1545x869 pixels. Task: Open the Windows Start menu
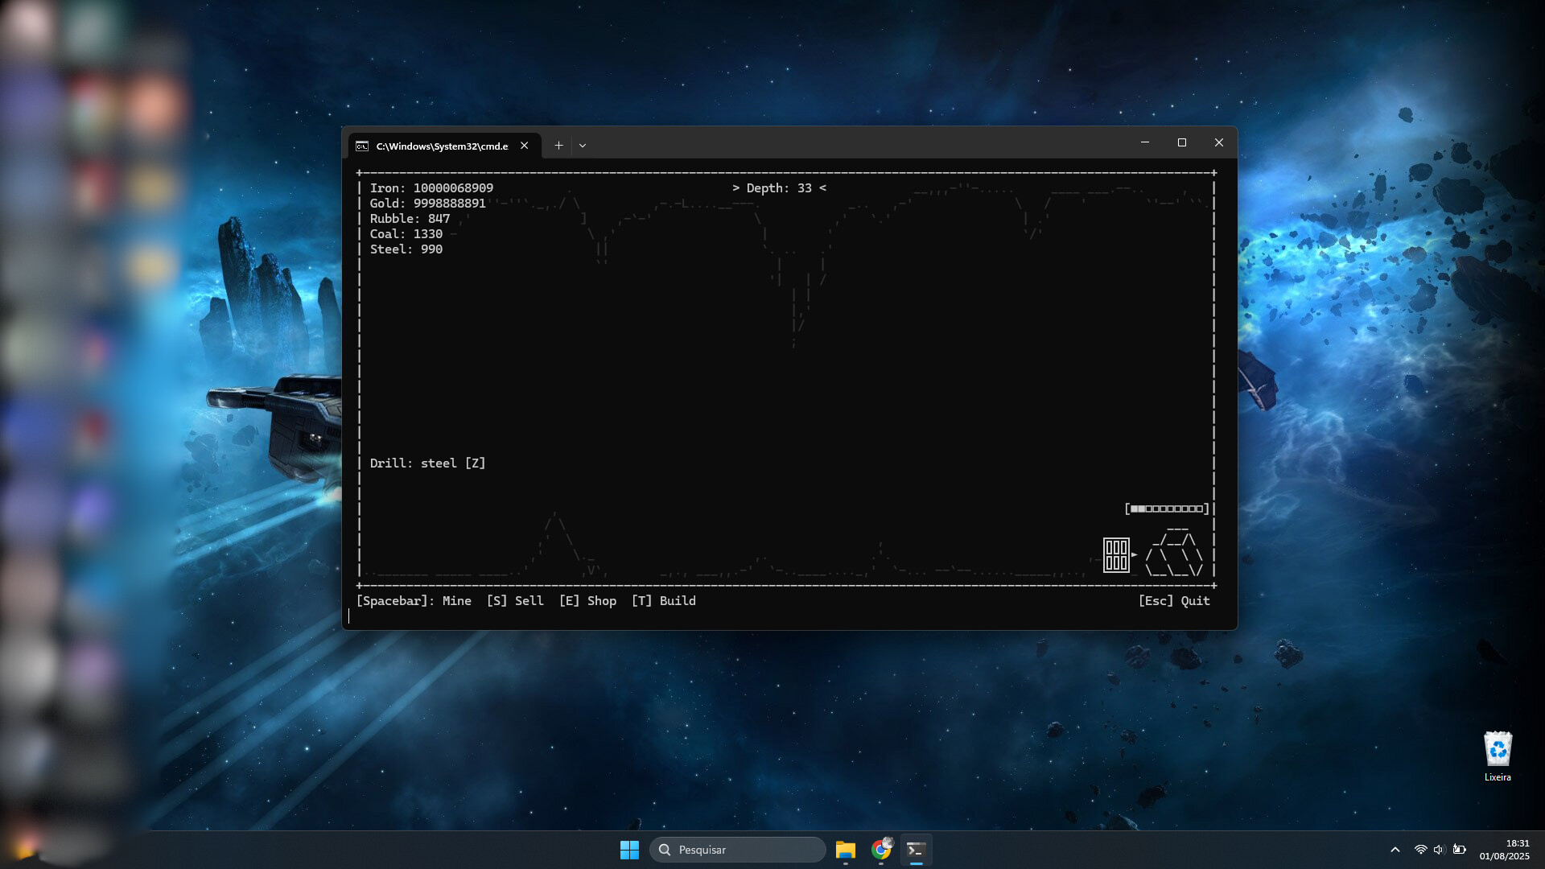(629, 849)
